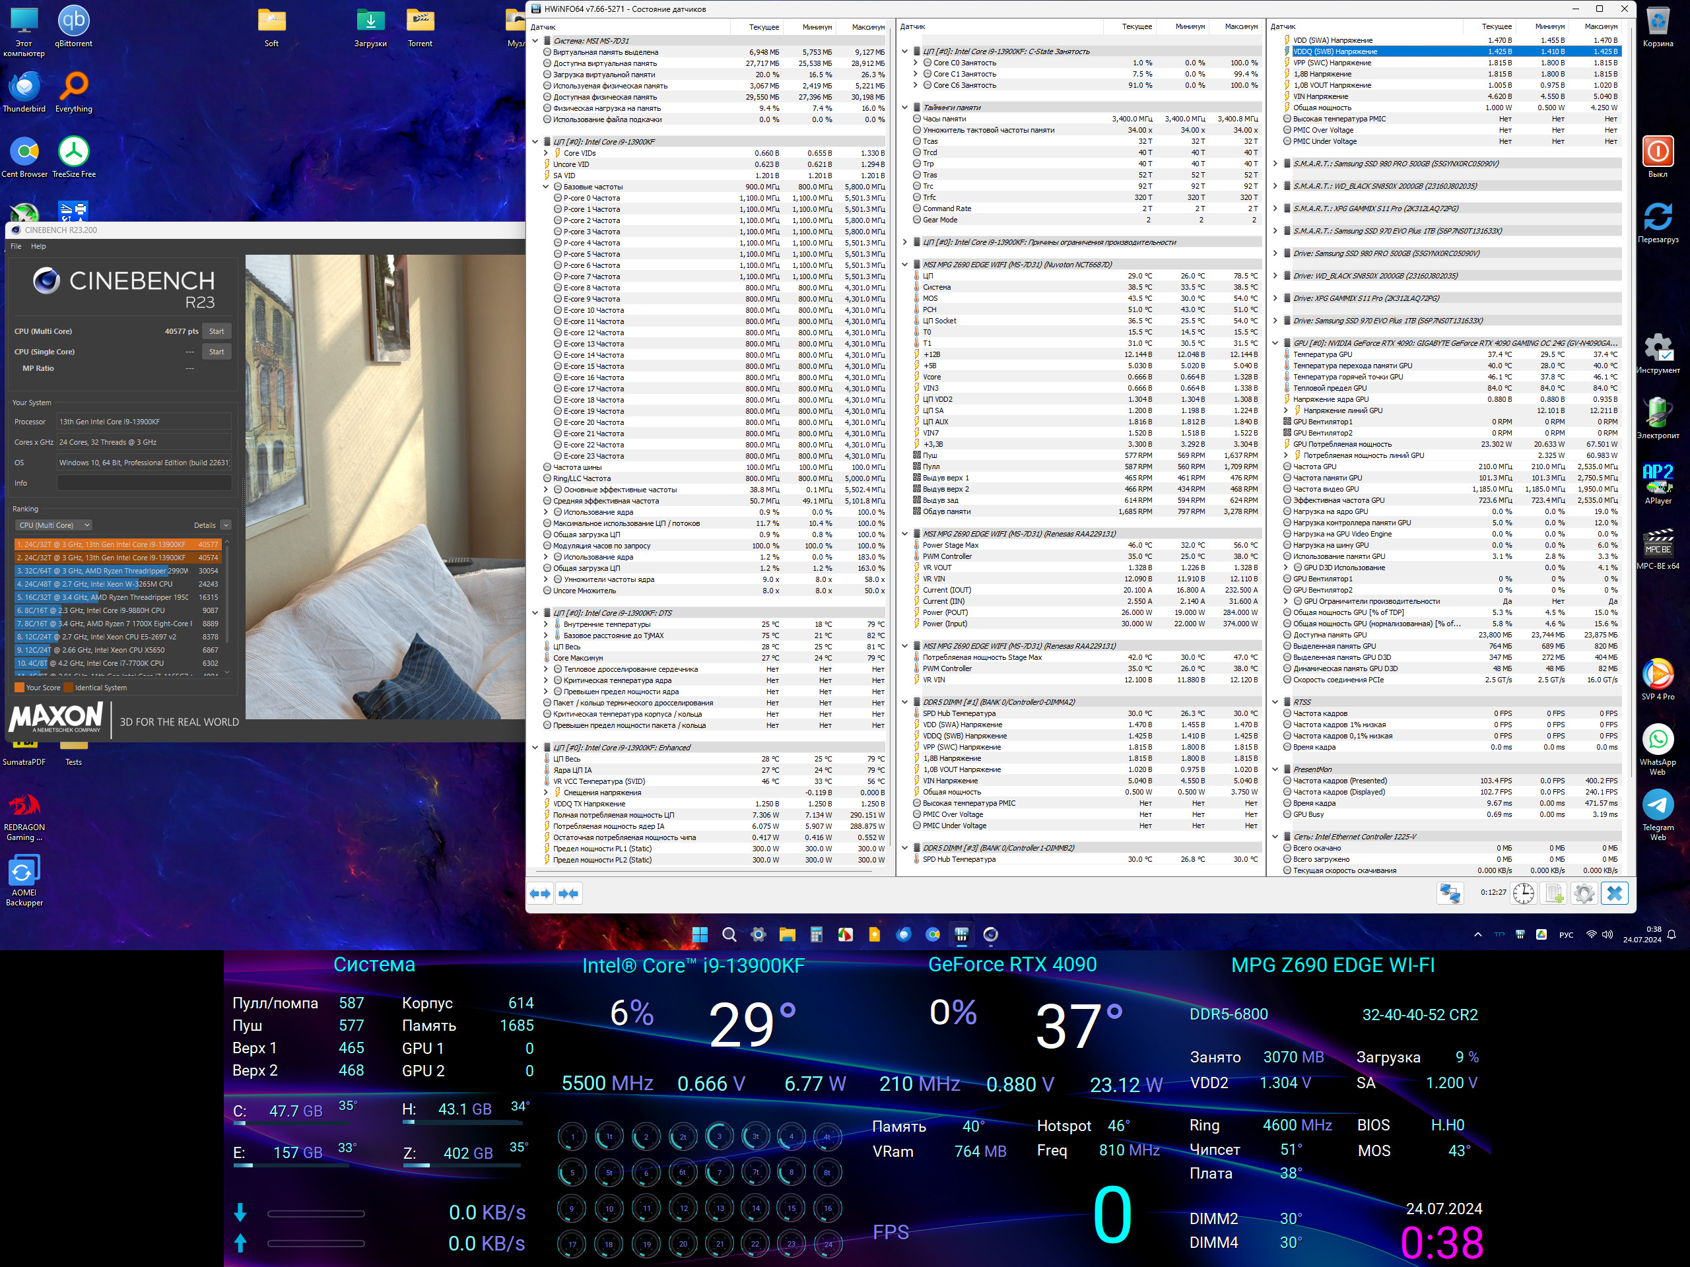Click the reset clock icon in HWiNFO

[1523, 893]
